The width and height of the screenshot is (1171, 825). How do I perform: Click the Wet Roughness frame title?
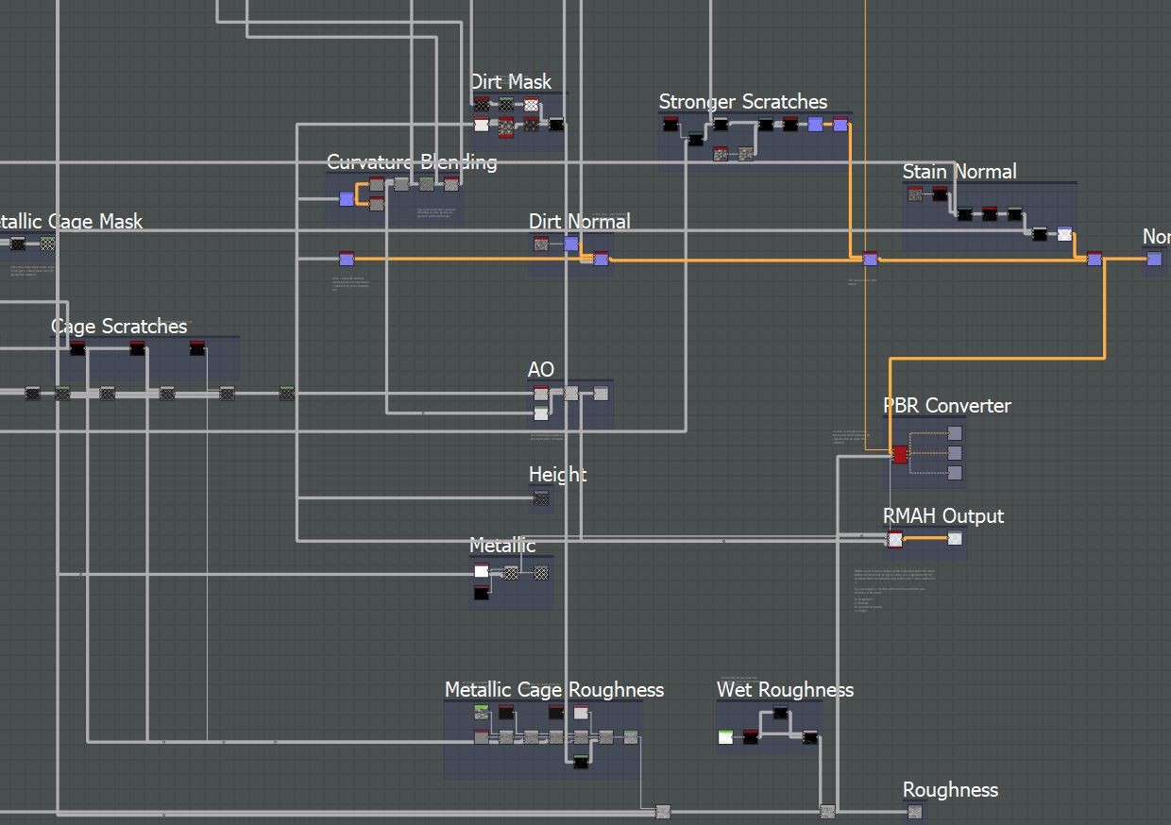tap(785, 690)
